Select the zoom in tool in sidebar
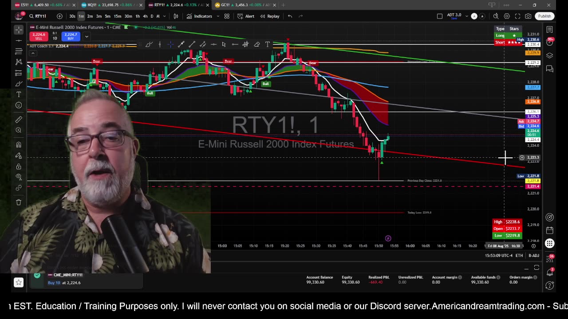Viewport: 568px width, 319px height. pyautogui.click(x=19, y=130)
